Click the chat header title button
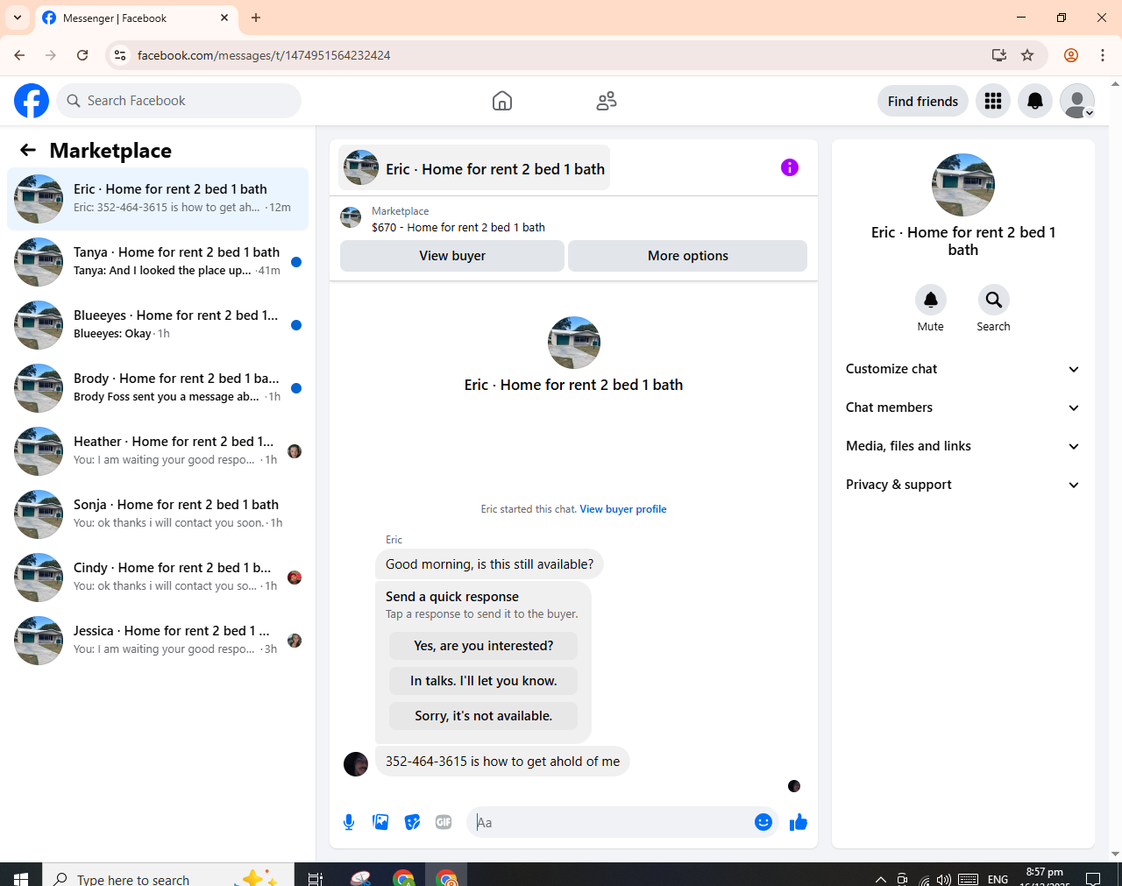1122x886 pixels. [x=474, y=167]
